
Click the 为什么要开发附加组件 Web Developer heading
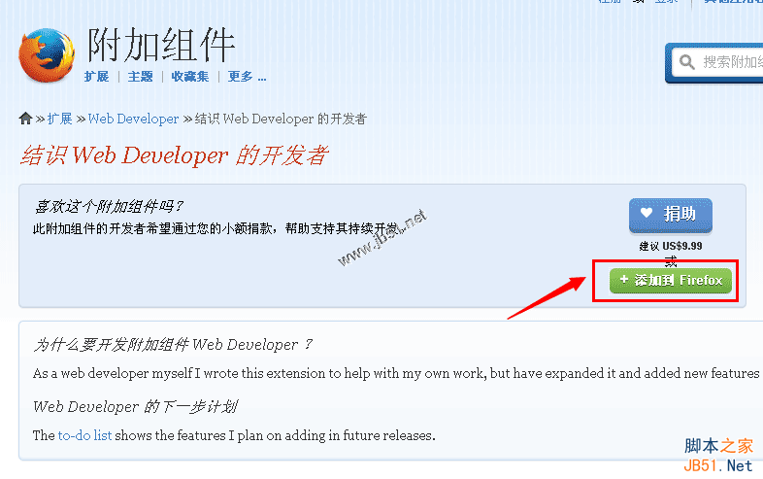[173, 345]
